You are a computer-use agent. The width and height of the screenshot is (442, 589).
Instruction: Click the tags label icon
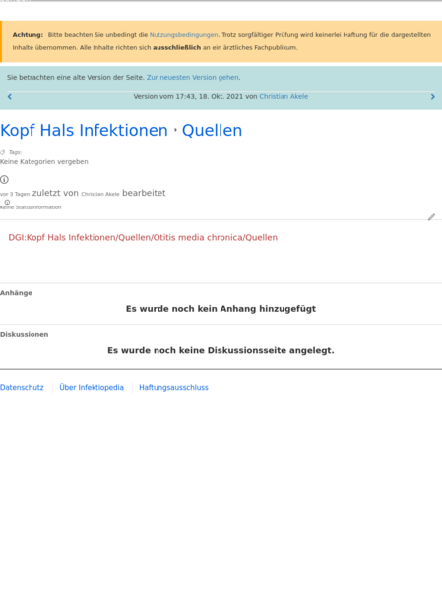3,152
